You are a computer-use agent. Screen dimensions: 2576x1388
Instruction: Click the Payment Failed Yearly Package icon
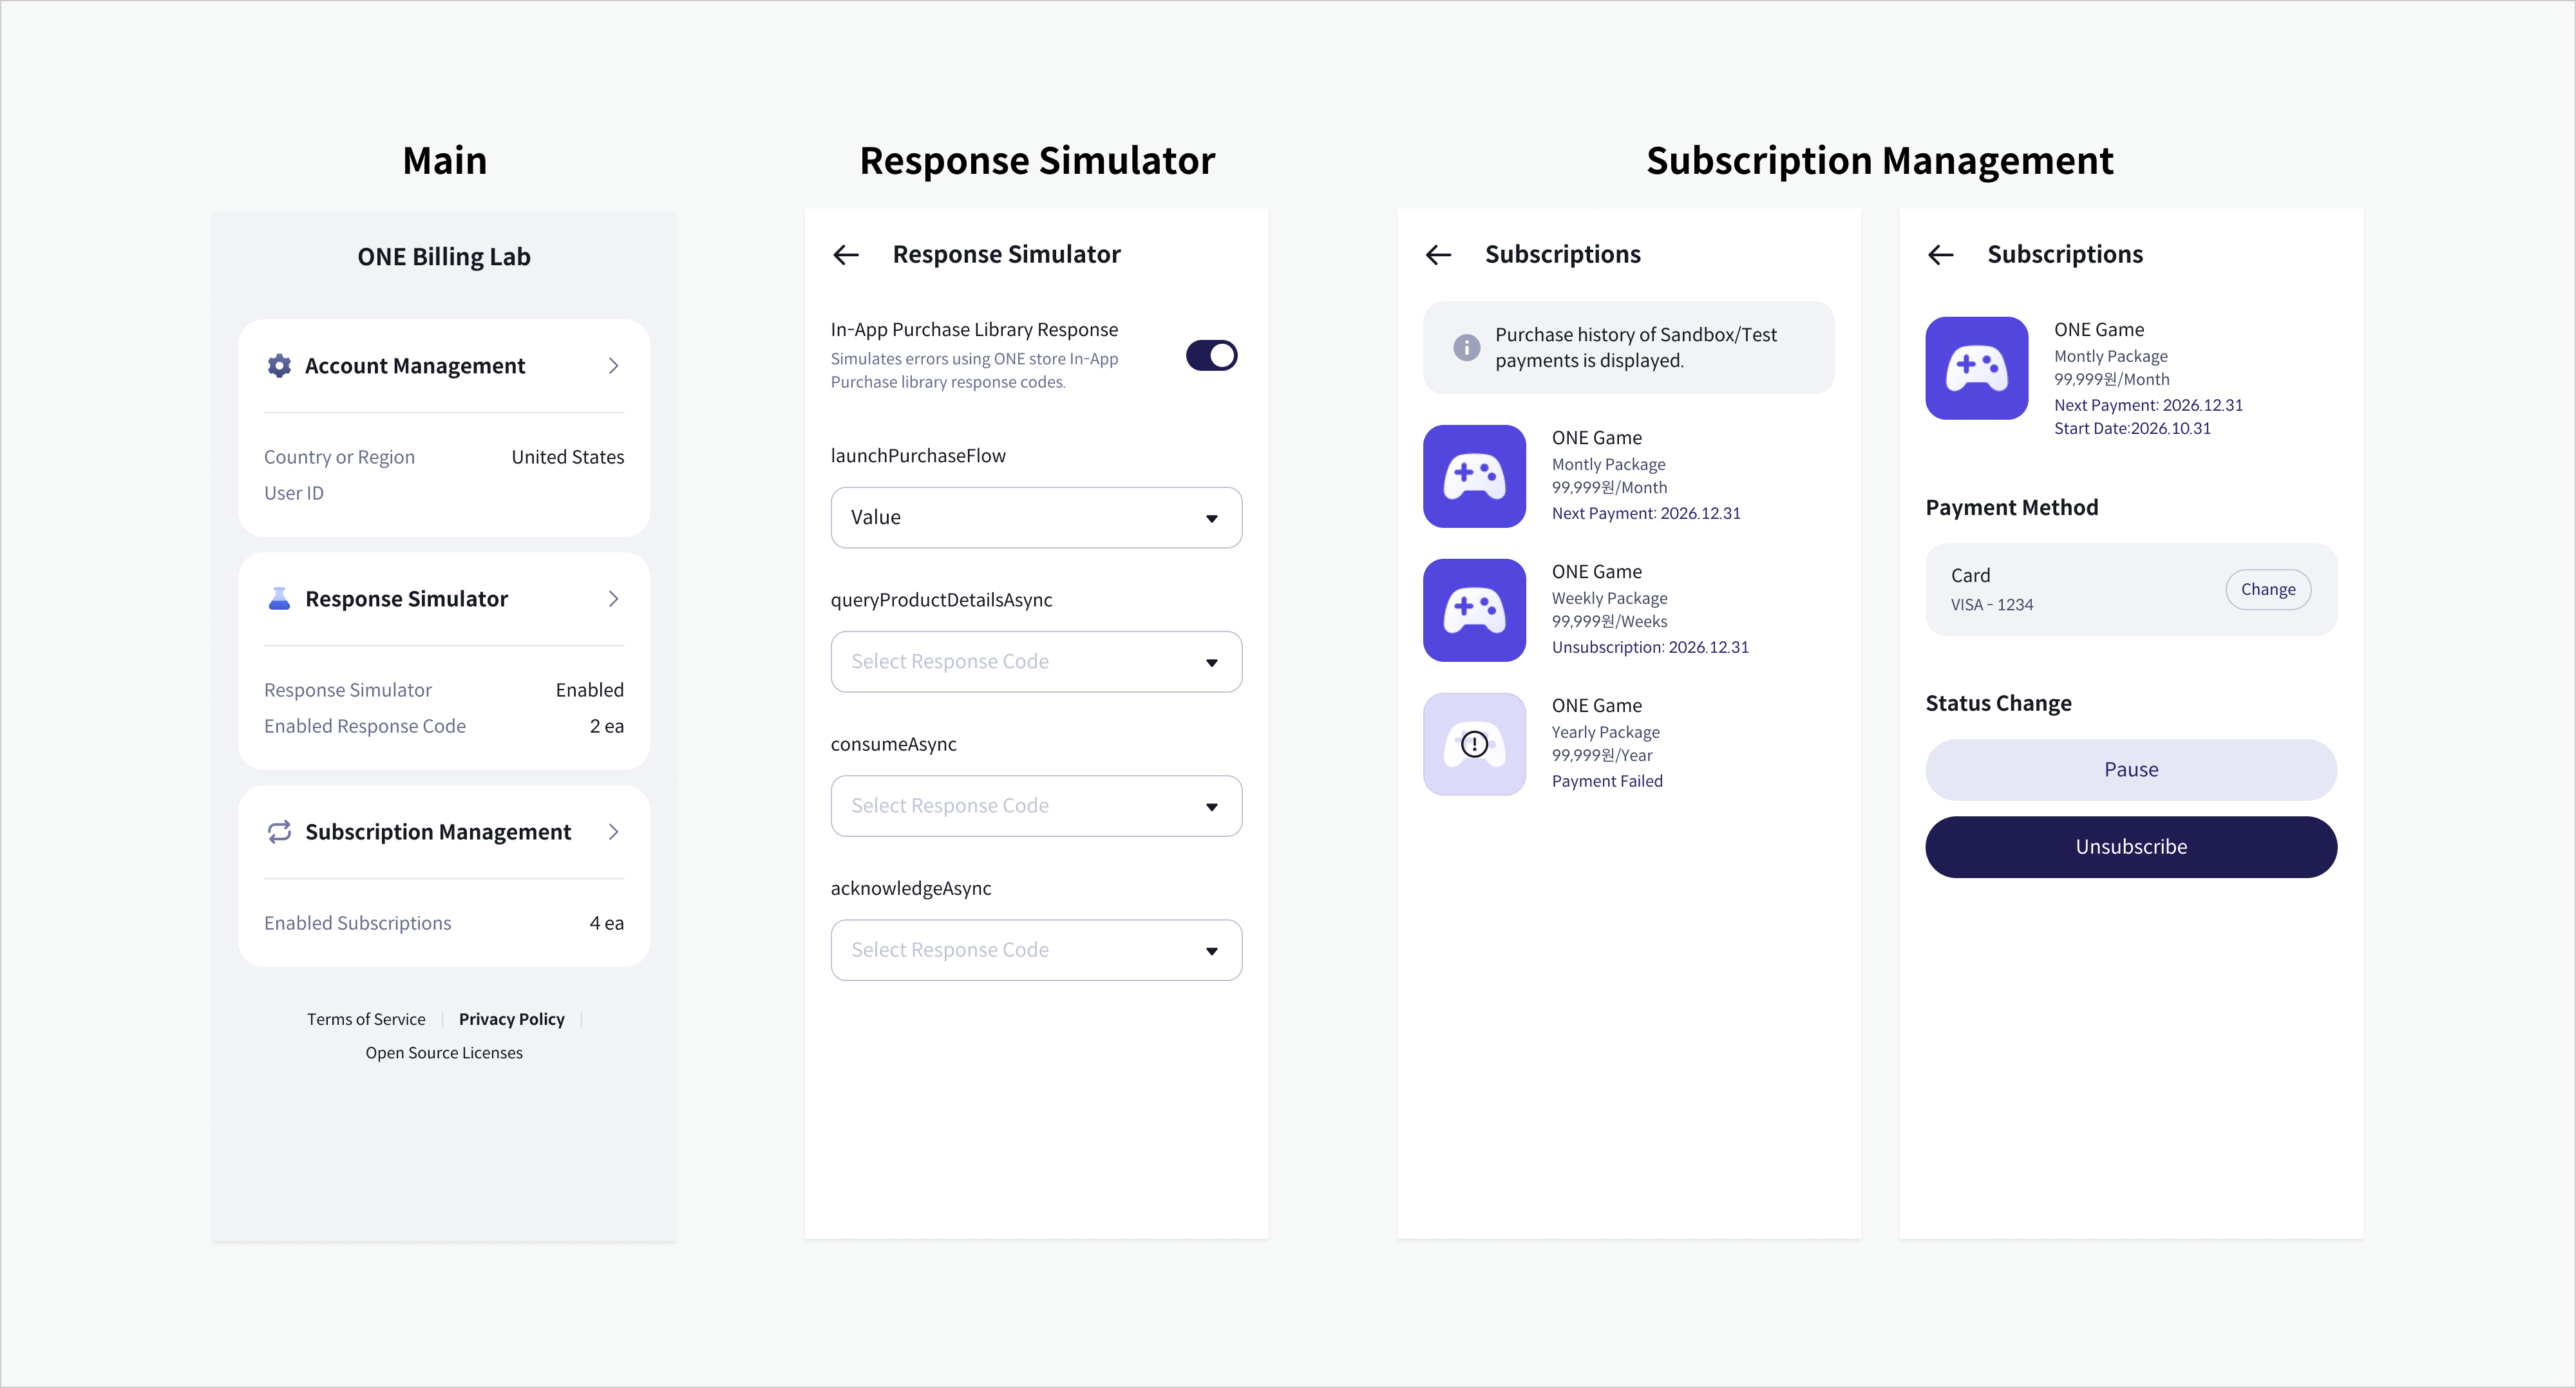click(1474, 744)
